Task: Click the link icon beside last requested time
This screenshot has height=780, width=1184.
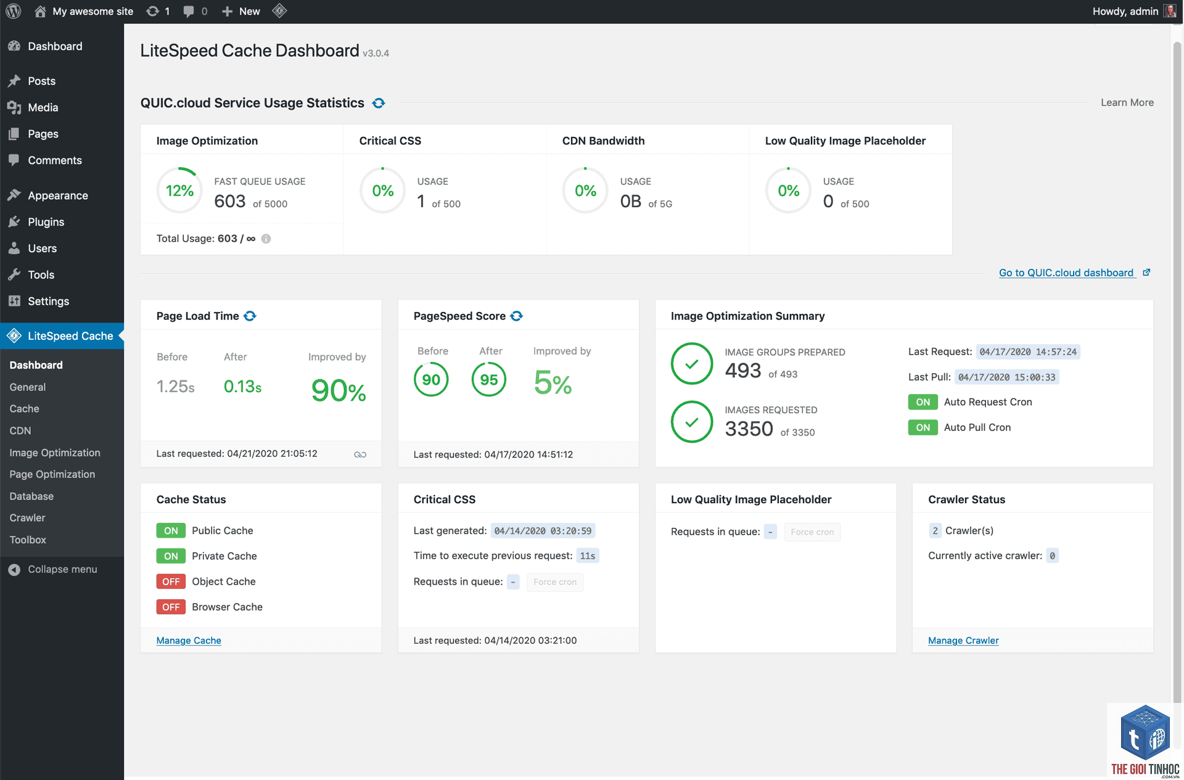Action: [360, 454]
